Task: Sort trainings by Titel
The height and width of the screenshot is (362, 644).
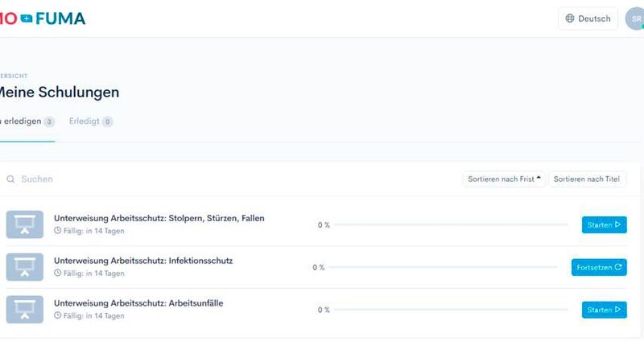Action: [587, 179]
